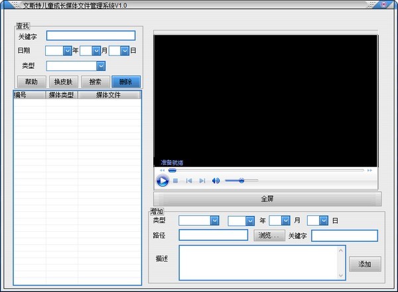Click the 换皮肤 button
The image size is (398, 292).
(x=64, y=82)
